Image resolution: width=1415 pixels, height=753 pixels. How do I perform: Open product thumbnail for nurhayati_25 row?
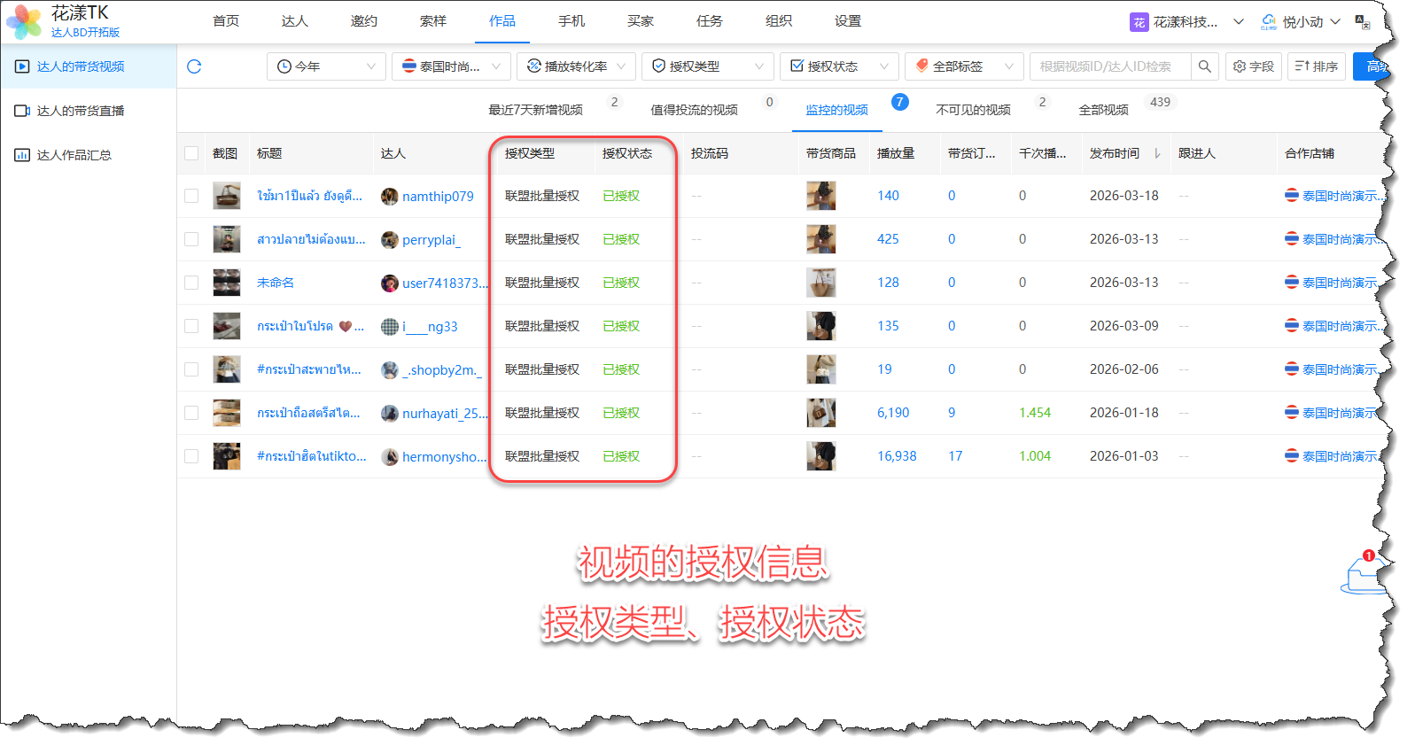pyautogui.click(x=820, y=413)
